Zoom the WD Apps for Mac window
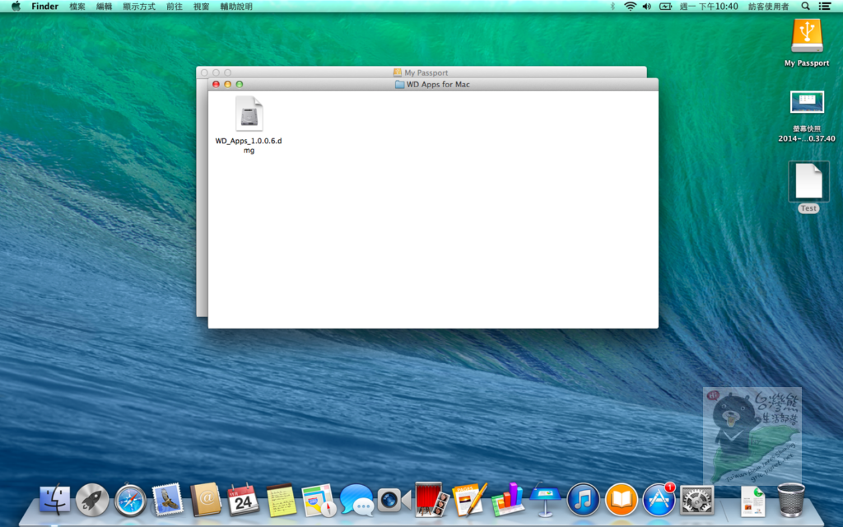843x527 pixels. click(240, 85)
